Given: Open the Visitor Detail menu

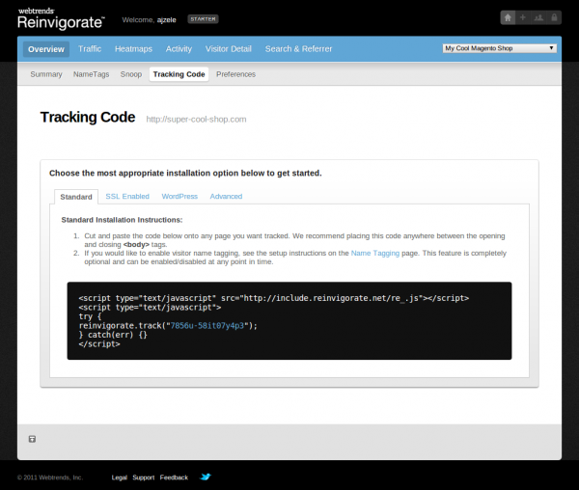Looking at the screenshot, I should coord(228,48).
